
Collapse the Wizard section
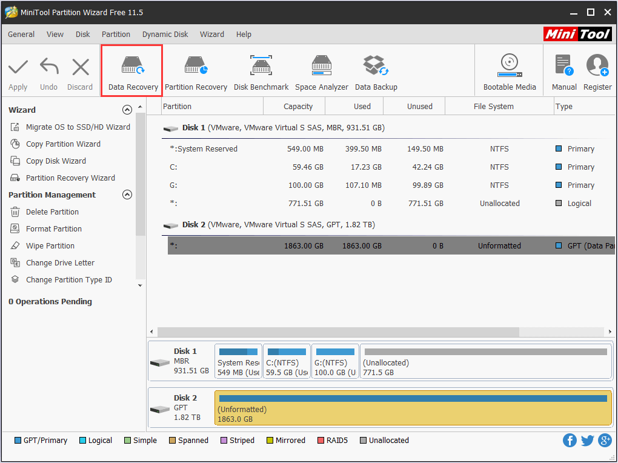point(127,110)
